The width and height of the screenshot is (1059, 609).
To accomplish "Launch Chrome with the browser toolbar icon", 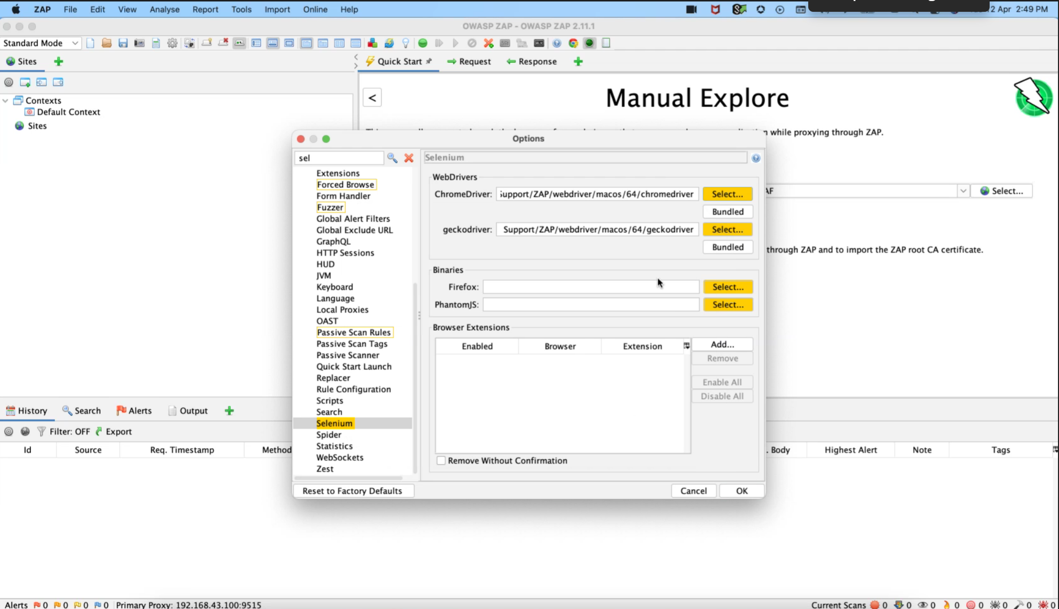I will pyautogui.click(x=573, y=43).
